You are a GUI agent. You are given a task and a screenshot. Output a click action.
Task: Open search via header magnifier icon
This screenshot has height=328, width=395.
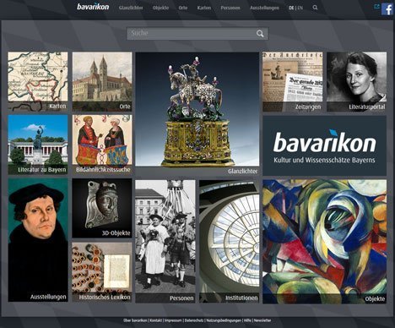coord(315,8)
